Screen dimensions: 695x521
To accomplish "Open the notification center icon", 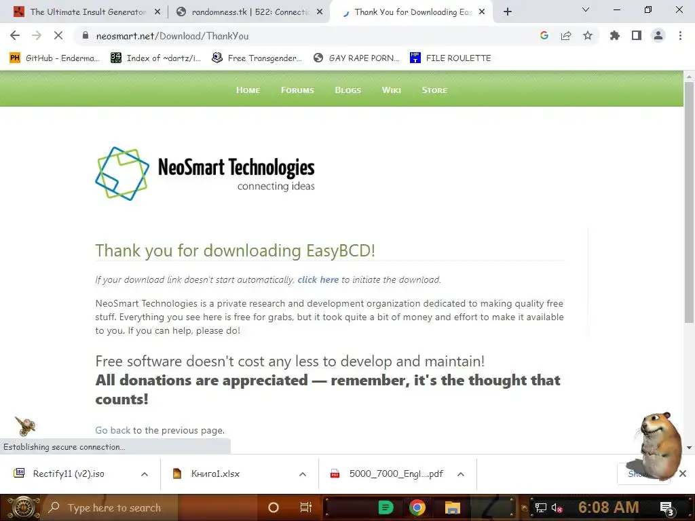I will 667,509.
